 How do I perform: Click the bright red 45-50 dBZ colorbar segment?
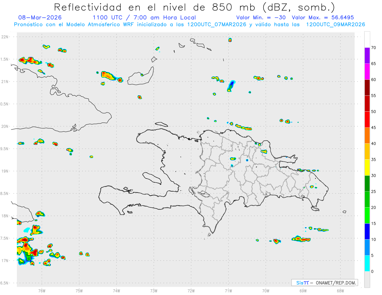tap(367, 120)
